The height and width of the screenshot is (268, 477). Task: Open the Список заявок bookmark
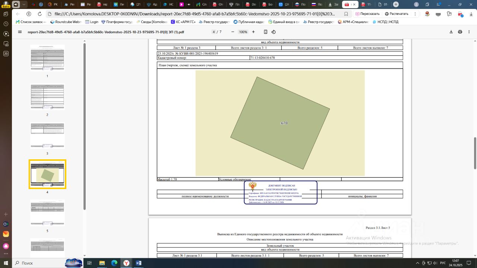(31, 22)
